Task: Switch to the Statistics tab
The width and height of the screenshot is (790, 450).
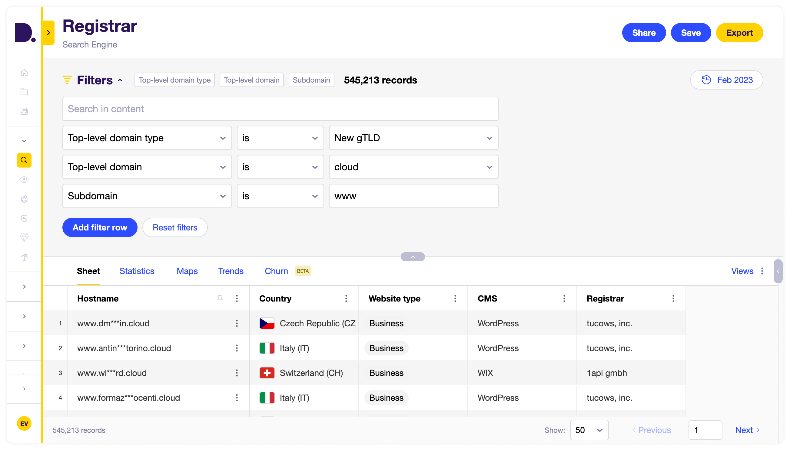Action: pos(137,271)
